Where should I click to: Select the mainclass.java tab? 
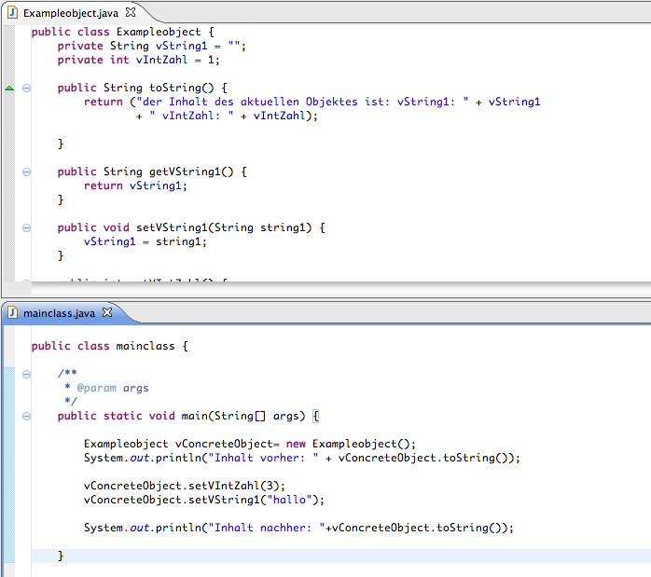tap(60, 312)
